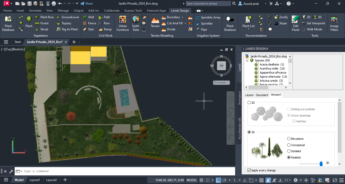Switch to the Layers panel tab
Screen dimensions: 345x184
(x=249, y=95)
